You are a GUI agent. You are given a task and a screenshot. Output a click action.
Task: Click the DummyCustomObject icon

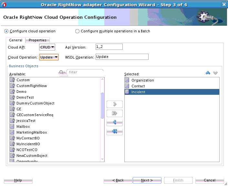coord(12,103)
